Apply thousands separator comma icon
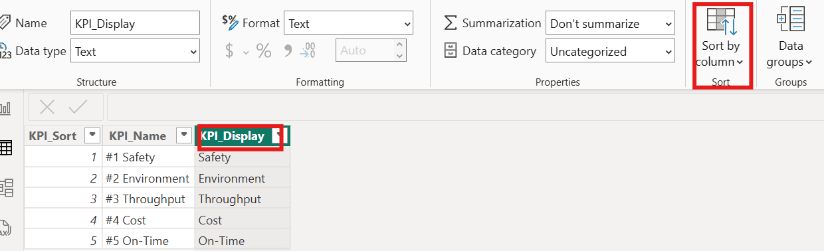 coord(288,51)
